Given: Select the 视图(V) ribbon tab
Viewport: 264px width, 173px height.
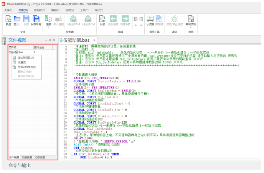Looking at the screenshot, I should tap(70, 10).
